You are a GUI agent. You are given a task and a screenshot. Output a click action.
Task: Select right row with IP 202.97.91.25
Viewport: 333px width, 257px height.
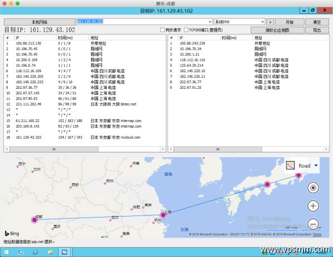(x=249, y=88)
